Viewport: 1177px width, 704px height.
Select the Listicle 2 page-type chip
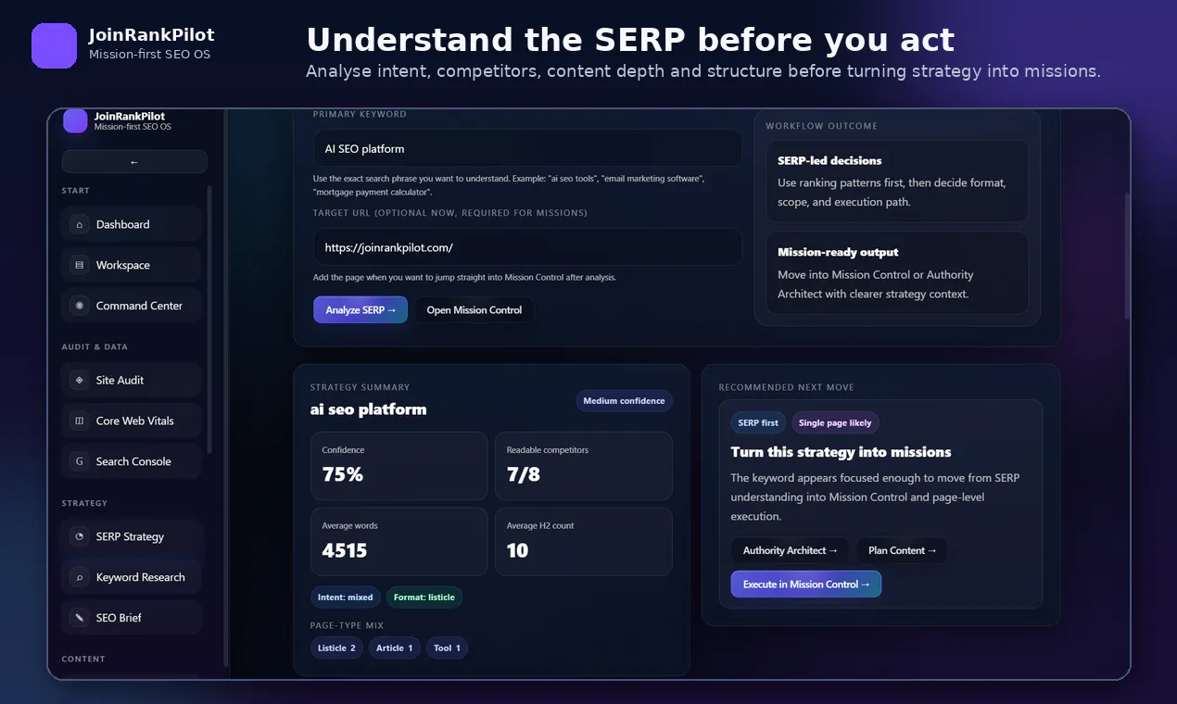pos(336,647)
